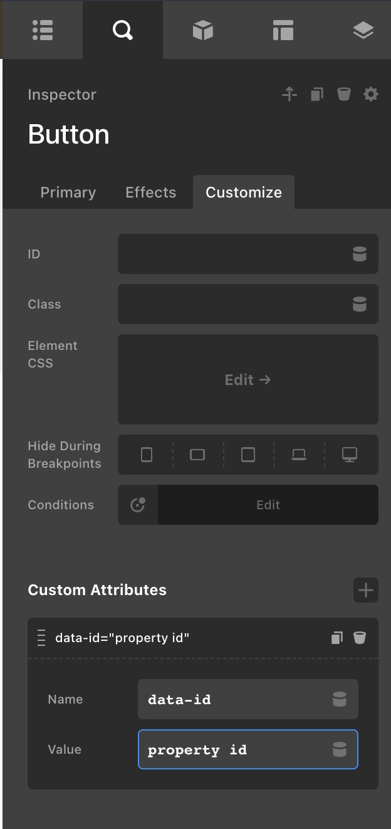Select the Inspector magnifier icon
This screenshot has width=391, height=829.
123,30
